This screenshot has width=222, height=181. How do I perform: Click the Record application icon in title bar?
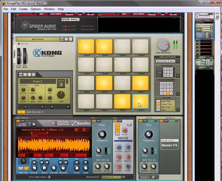tap(4, 3)
